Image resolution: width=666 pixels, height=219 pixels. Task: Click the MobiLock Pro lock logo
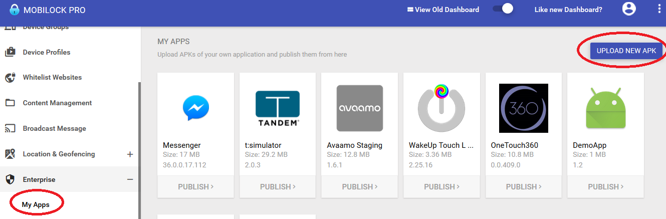point(15,9)
